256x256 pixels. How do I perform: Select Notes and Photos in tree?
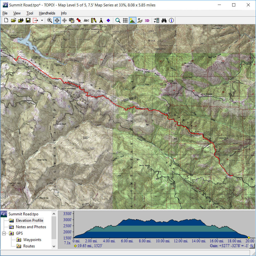coord(31,227)
